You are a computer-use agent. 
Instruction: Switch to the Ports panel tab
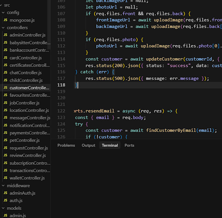[x=129, y=145]
